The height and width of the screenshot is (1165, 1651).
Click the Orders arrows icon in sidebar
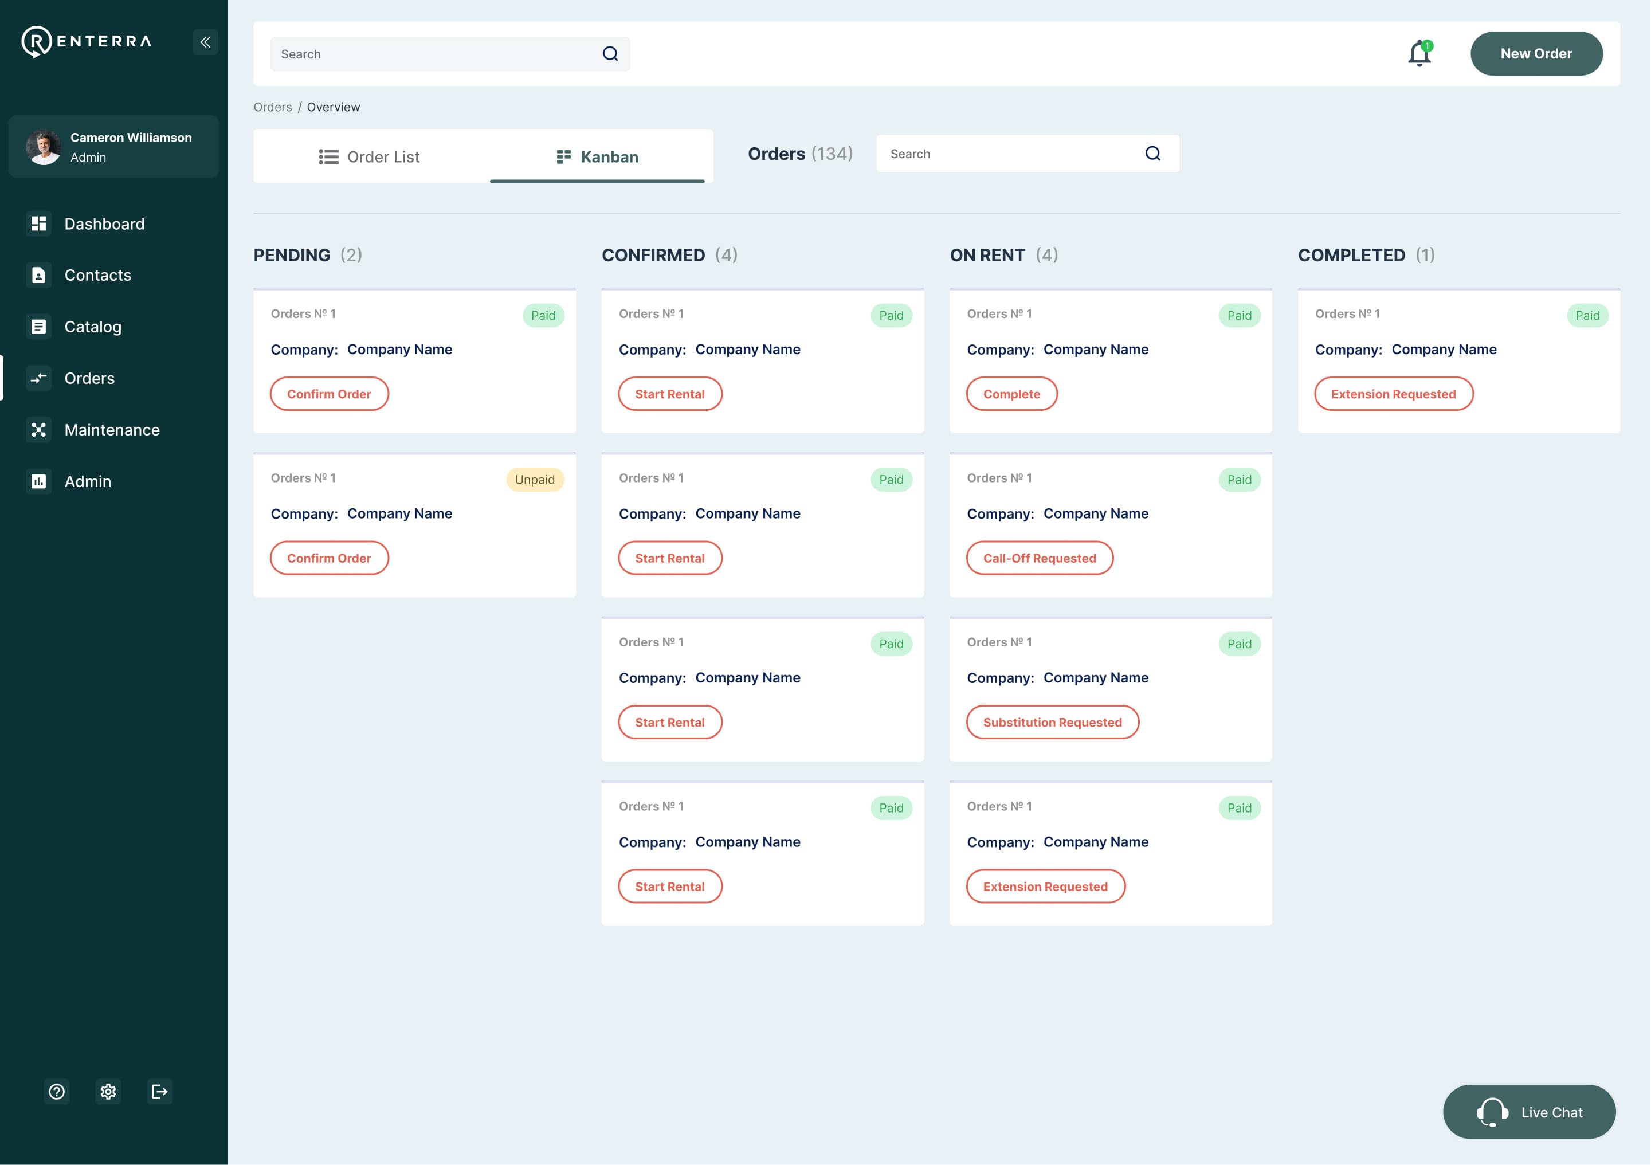coord(39,378)
